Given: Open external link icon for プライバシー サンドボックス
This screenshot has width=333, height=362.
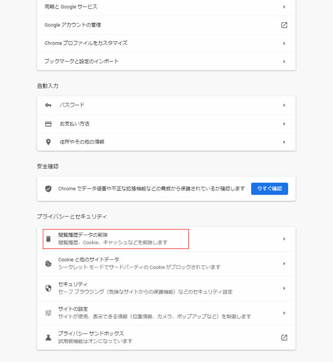Looking at the screenshot, I should click(284, 337).
